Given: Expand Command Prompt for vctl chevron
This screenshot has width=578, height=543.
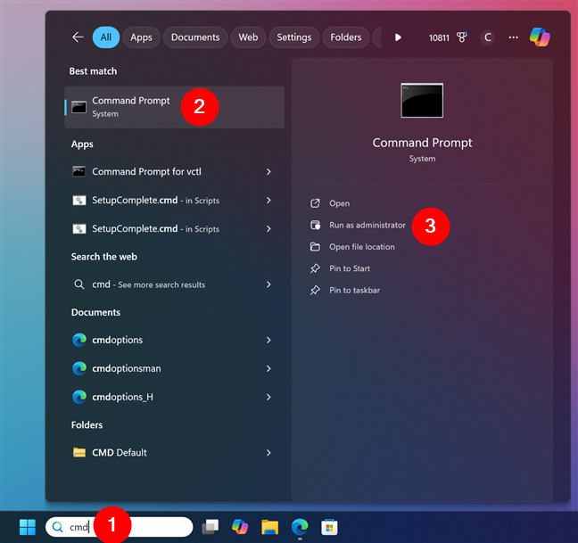Looking at the screenshot, I should (x=268, y=172).
